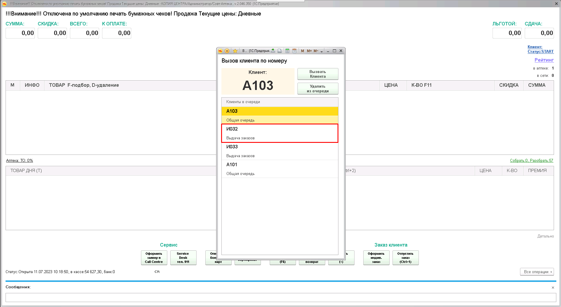Select client A101 in the queue list
Viewport: 561px width, 307px height.
pyautogui.click(x=280, y=169)
